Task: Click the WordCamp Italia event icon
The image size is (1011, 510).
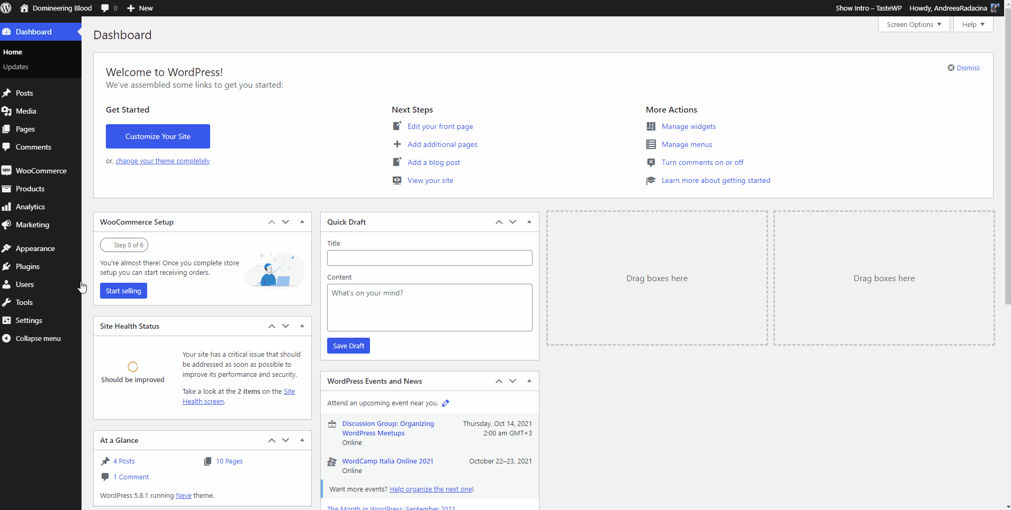Action: click(332, 461)
